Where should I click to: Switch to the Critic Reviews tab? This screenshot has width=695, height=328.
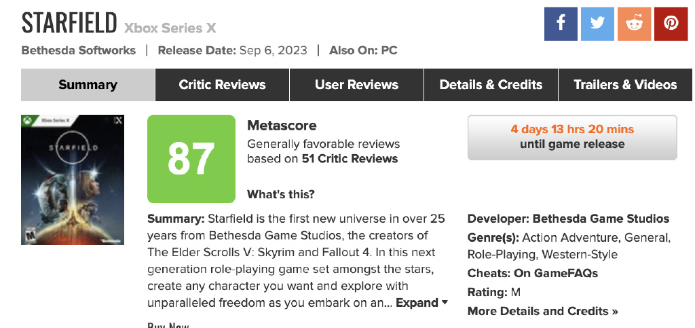pyautogui.click(x=222, y=85)
